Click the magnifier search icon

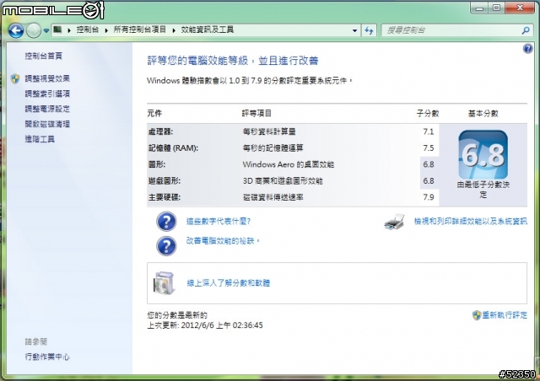coord(526,30)
